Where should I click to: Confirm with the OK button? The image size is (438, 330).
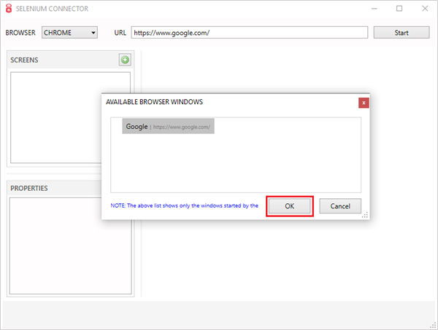[290, 206]
